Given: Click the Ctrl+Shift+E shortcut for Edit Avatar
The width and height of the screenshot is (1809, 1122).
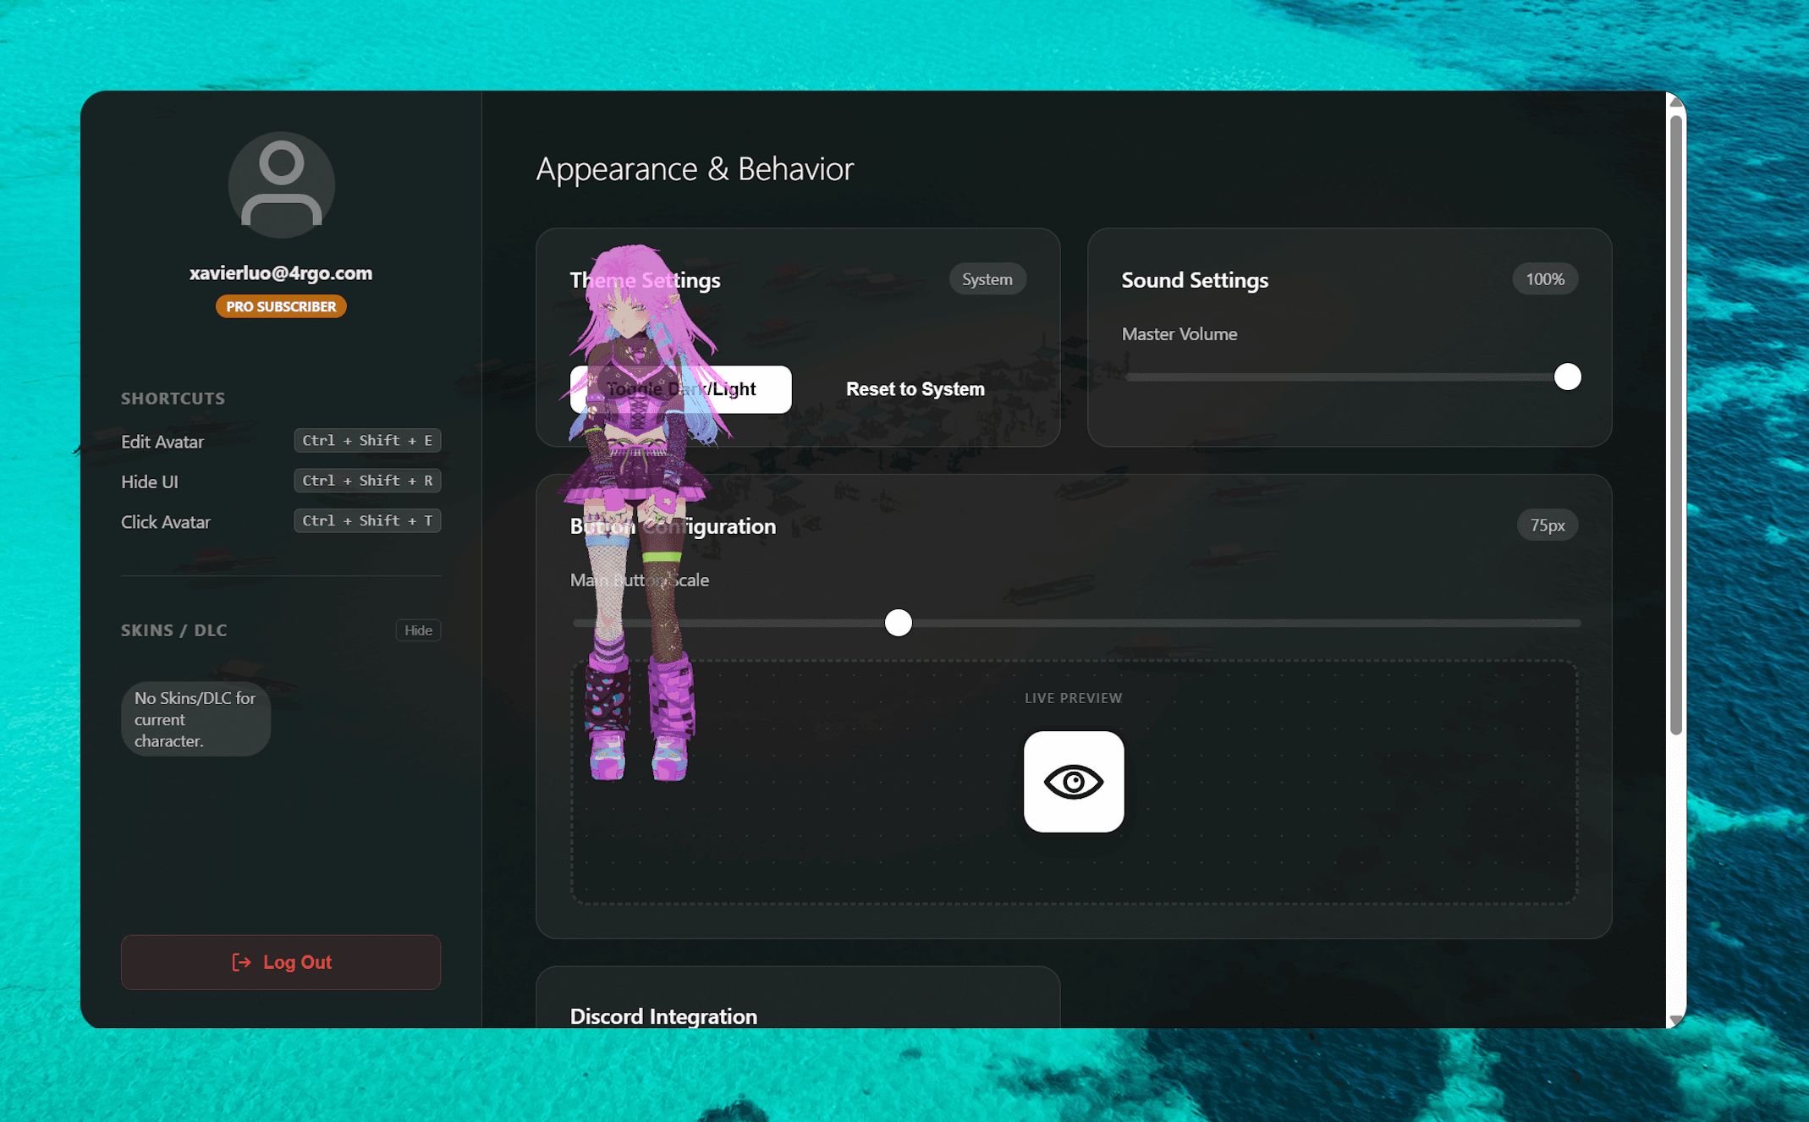Looking at the screenshot, I should tap(366, 440).
